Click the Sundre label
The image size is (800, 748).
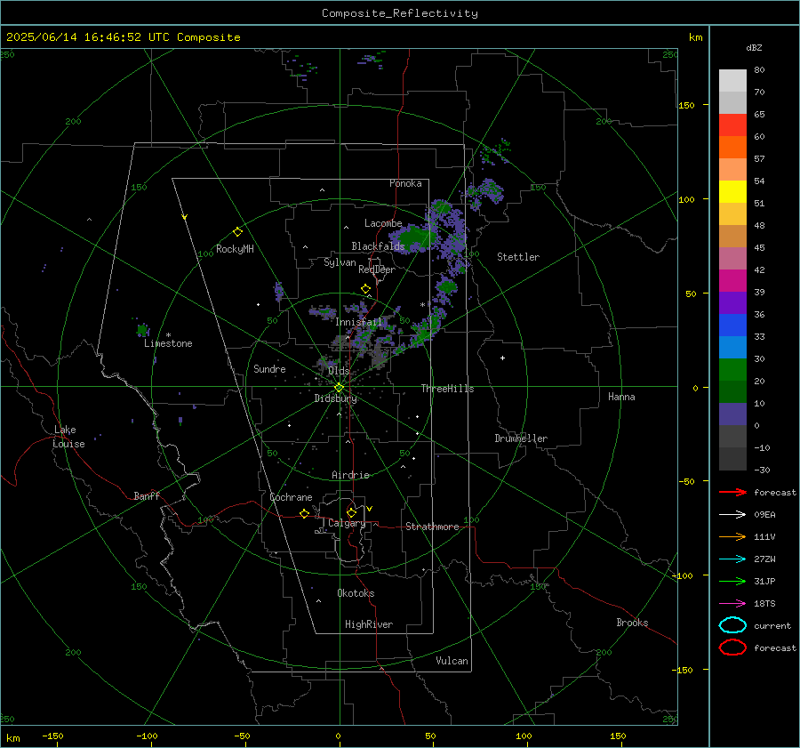click(x=269, y=369)
